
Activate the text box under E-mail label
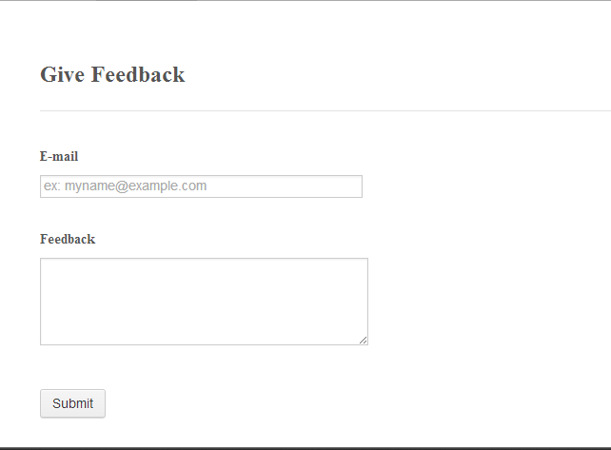[x=201, y=186]
